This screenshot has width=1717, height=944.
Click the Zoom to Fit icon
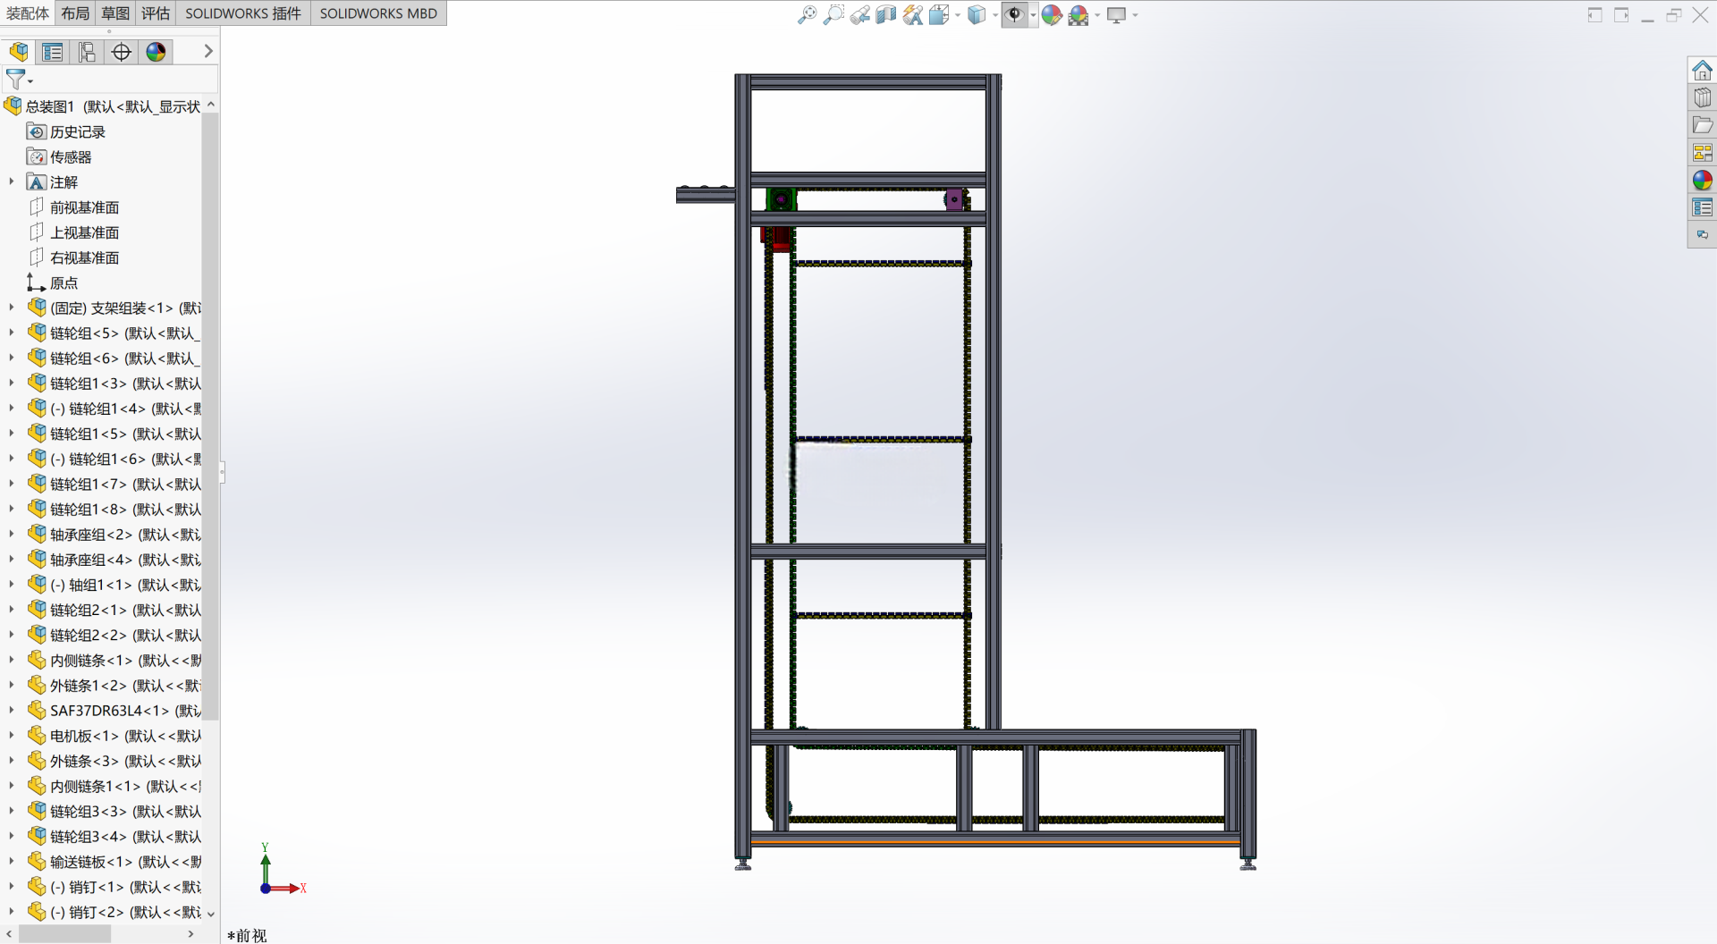pyautogui.click(x=808, y=14)
